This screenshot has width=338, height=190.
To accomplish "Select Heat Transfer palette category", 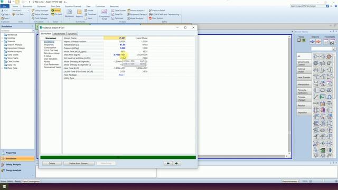I will (304, 78).
